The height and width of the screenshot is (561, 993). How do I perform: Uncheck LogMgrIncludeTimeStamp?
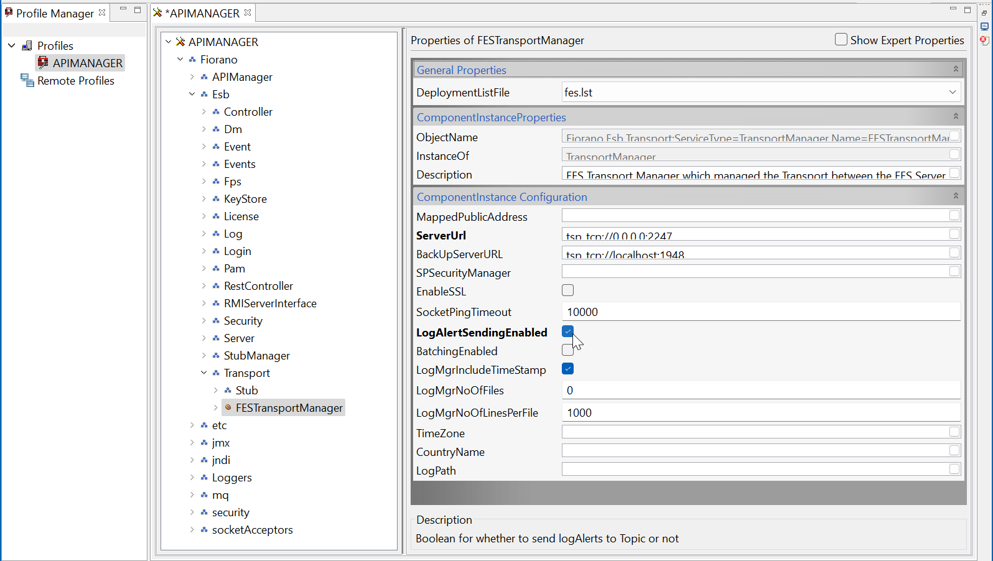(x=567, y=369)
